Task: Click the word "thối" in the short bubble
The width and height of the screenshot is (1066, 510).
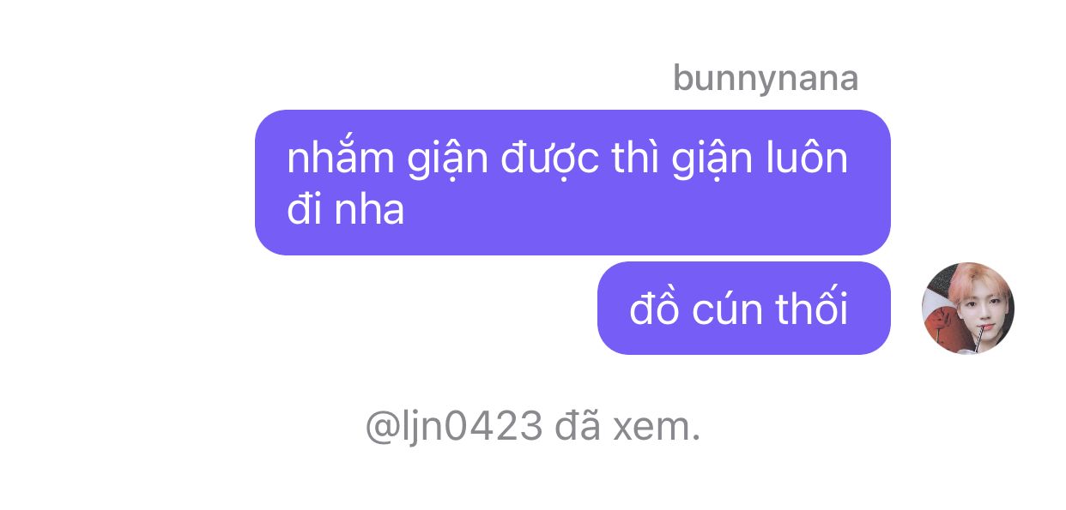Action: pyautogui.click(x=811, y=309)
